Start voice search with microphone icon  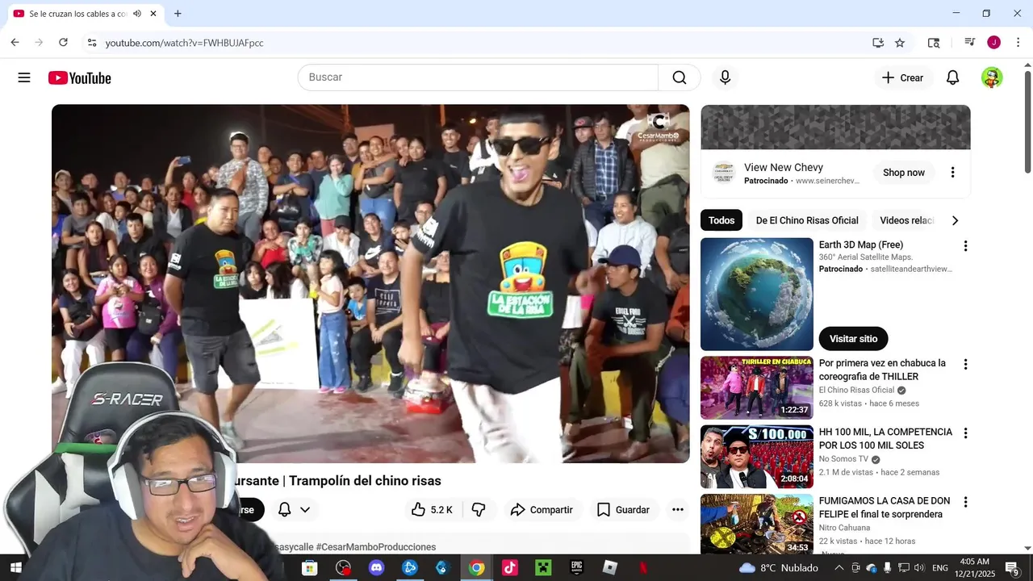point(725,77)
